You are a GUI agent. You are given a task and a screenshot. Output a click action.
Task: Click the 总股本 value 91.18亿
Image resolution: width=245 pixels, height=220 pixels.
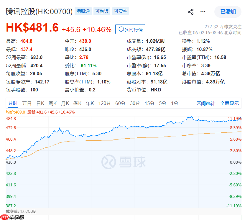[x=154, y=74]
